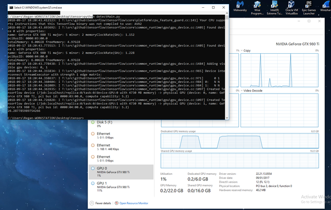Open the Wise Program desktop icon
The image size is (331, 210).
click(x=257, y=8)
